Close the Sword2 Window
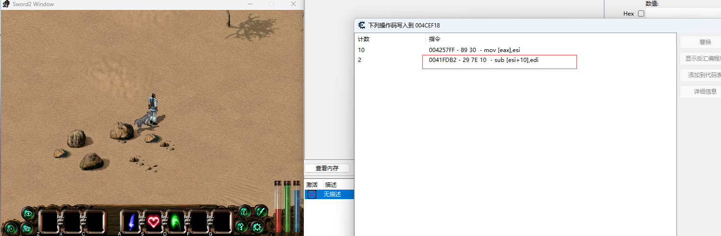721x236 pixels. coord(292,4)
